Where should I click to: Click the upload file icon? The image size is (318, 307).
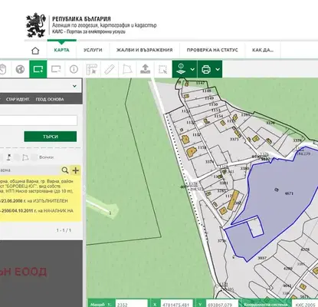[145, 69]
